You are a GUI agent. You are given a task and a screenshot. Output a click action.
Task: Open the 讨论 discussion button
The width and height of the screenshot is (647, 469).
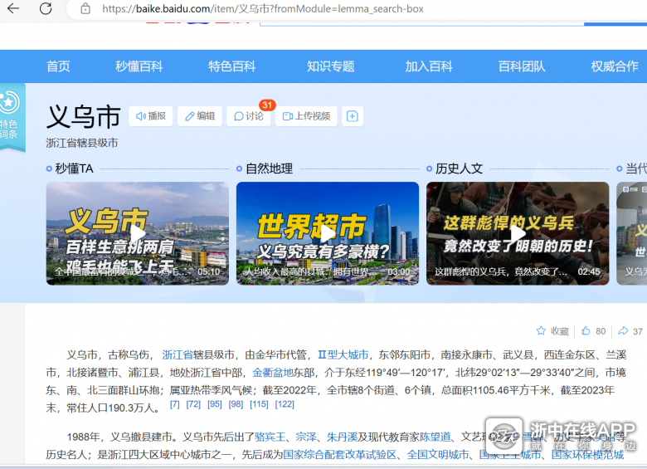[x=248, y=116]
